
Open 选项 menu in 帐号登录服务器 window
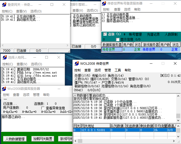click(127, 9)
